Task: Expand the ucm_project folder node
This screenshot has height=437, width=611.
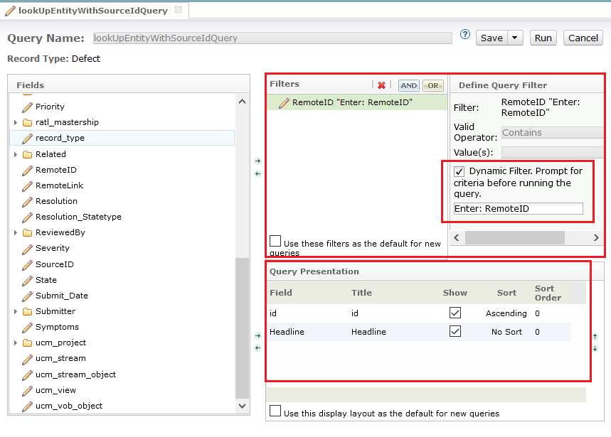Action: [x=16, y=343]
